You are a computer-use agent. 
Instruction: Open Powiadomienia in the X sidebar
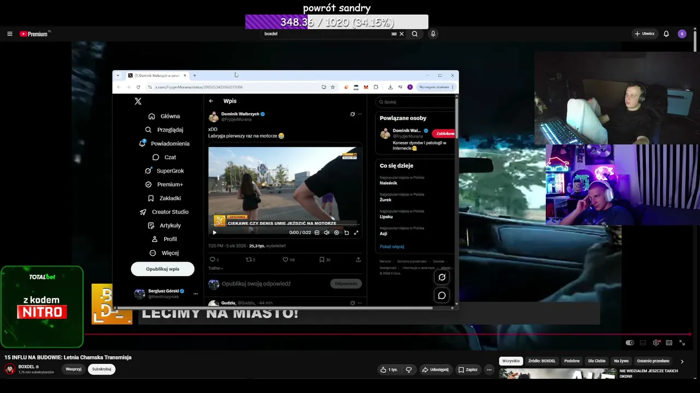164,144
